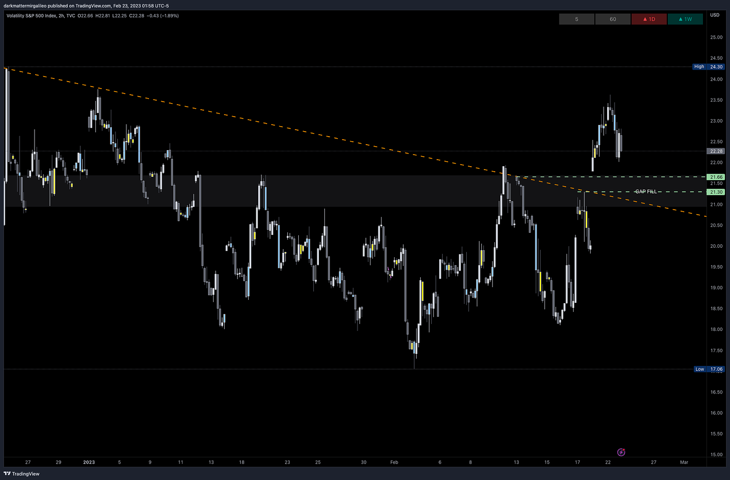The image size is (730, 480).
Task: Click the 29 date label on the time axis
Action: (58, 462)
